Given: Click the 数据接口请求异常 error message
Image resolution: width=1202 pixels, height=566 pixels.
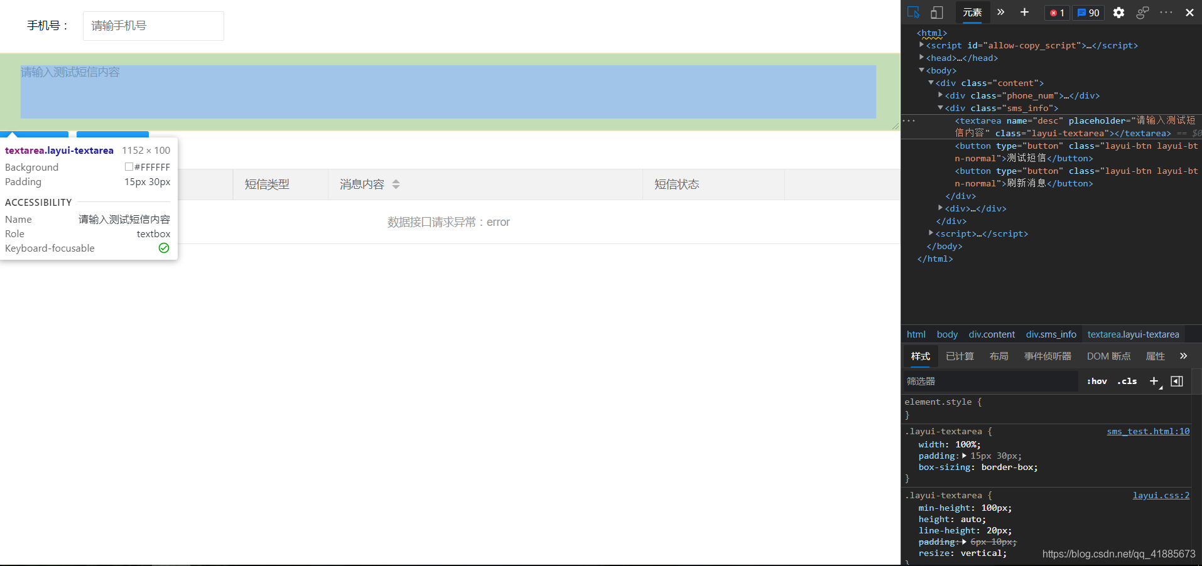Looking at the screenshot, I should coord(448,222).
